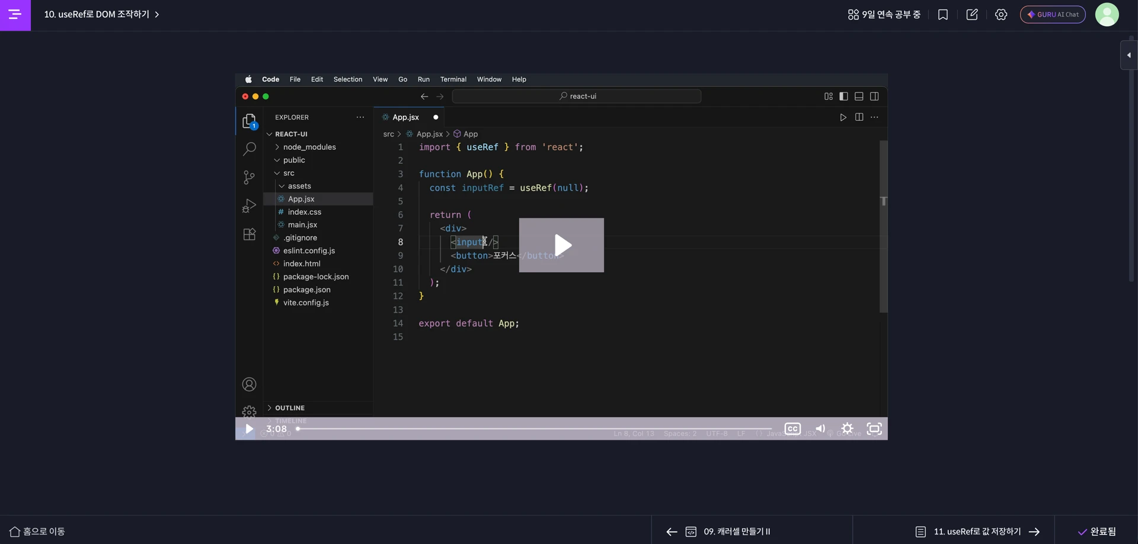
Task: Mute the video volume icon
Action: [x=820, y=429]
